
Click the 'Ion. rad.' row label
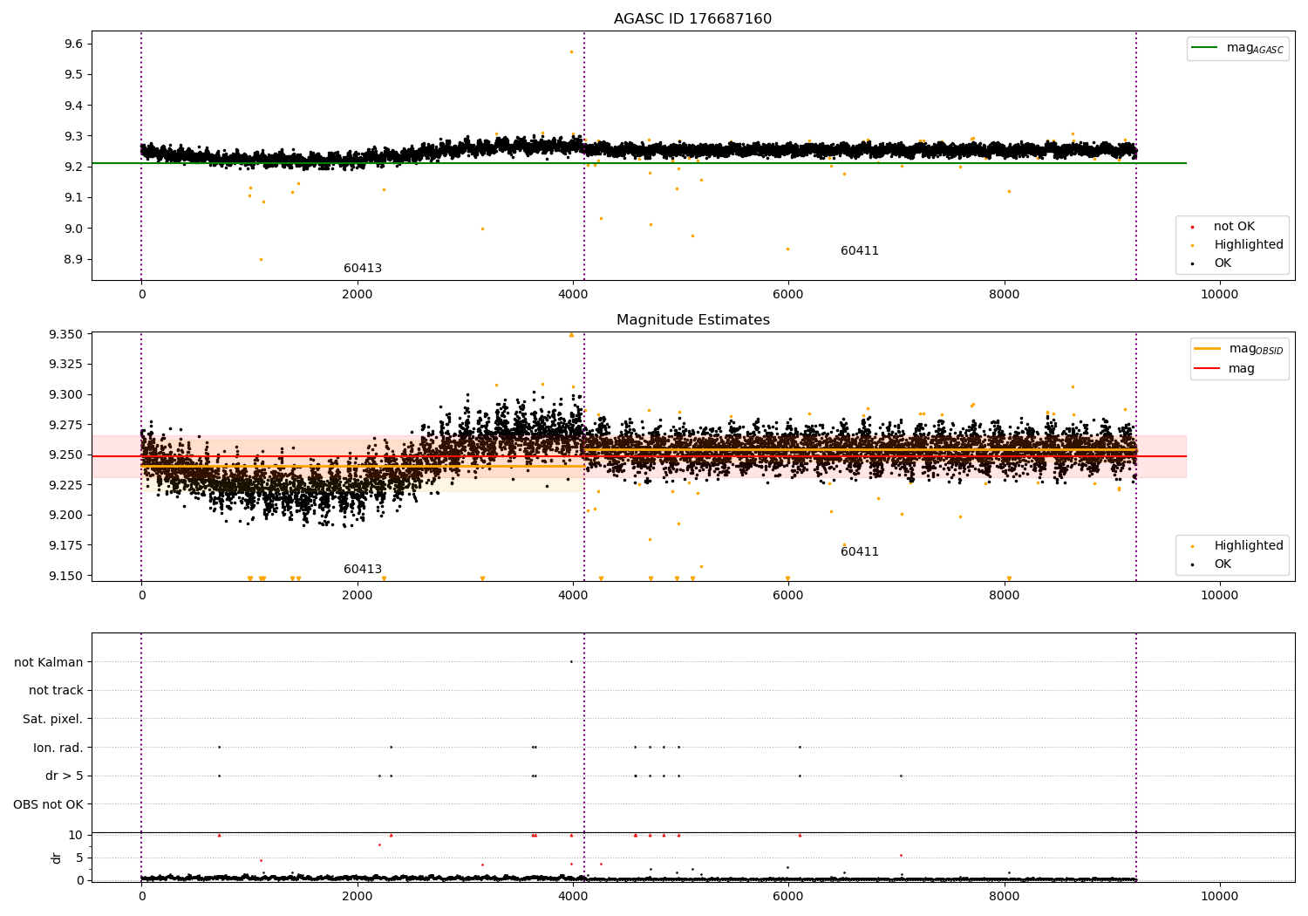point(58,749)
